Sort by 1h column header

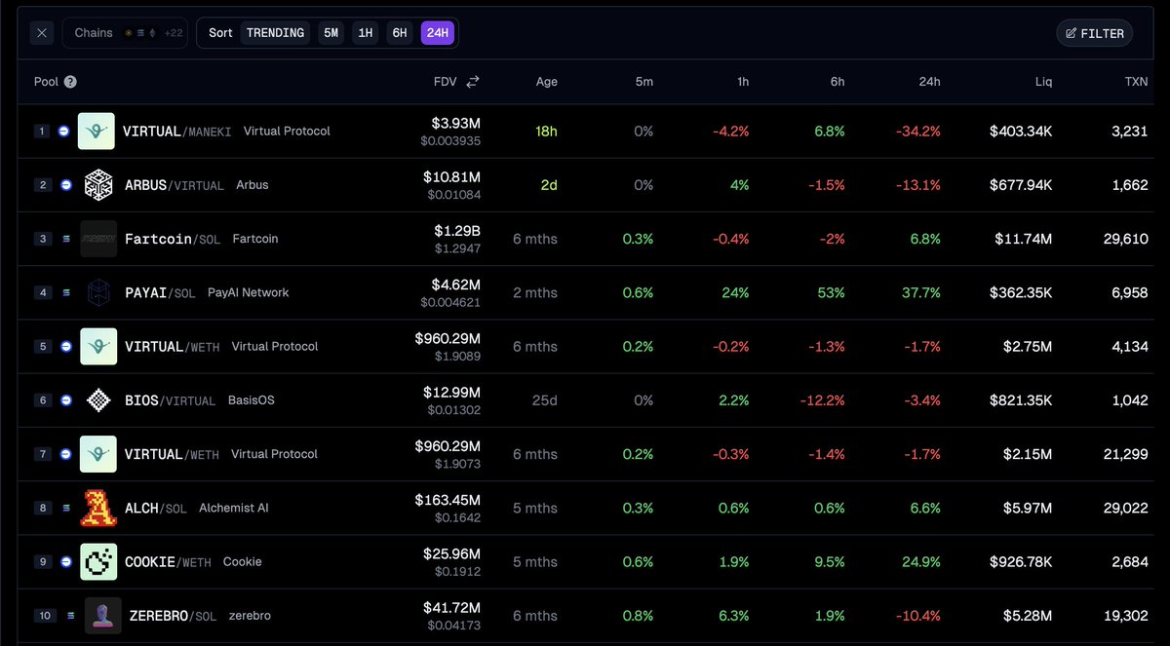743,82
